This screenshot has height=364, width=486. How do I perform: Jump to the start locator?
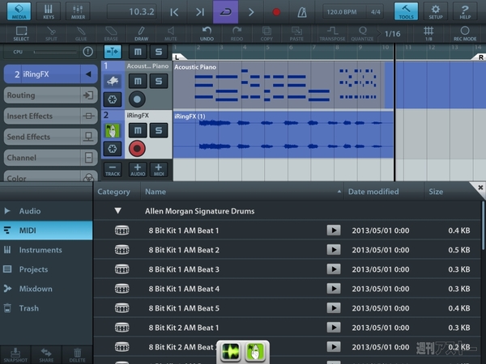click(x=174, y=12)
